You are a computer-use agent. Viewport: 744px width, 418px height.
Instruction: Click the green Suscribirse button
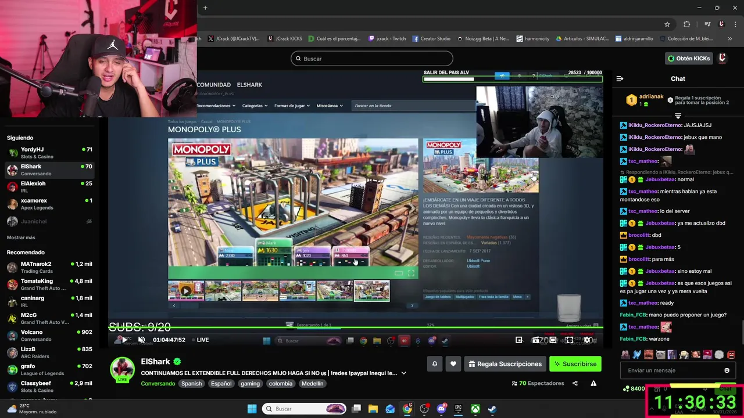(x=575, y=364)
